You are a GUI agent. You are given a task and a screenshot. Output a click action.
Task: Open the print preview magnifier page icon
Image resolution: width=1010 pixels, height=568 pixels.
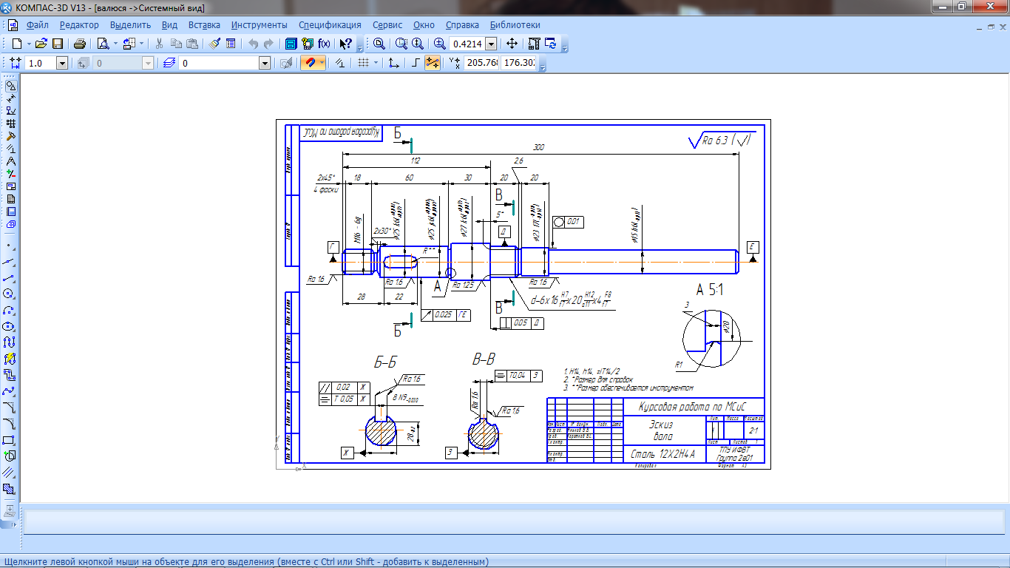pos(103,44)
